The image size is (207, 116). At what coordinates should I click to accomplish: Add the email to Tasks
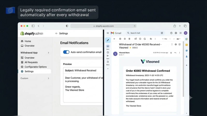point(145,39)
